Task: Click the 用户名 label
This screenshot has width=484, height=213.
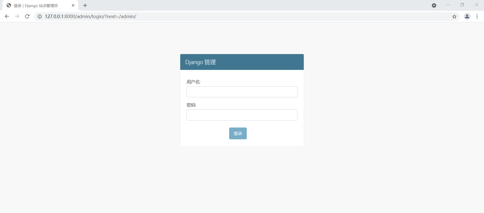Action: coord(194,82)
